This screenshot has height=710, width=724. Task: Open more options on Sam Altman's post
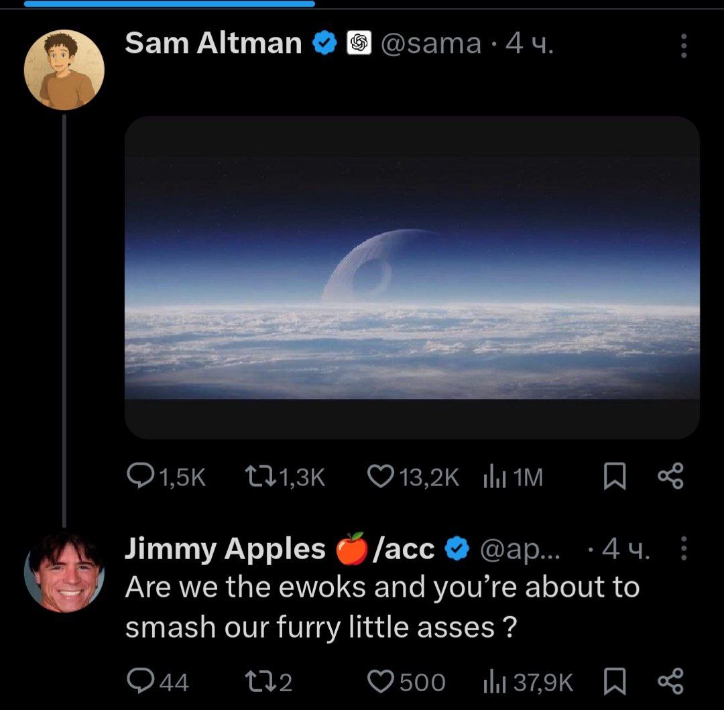coord(683,46)
